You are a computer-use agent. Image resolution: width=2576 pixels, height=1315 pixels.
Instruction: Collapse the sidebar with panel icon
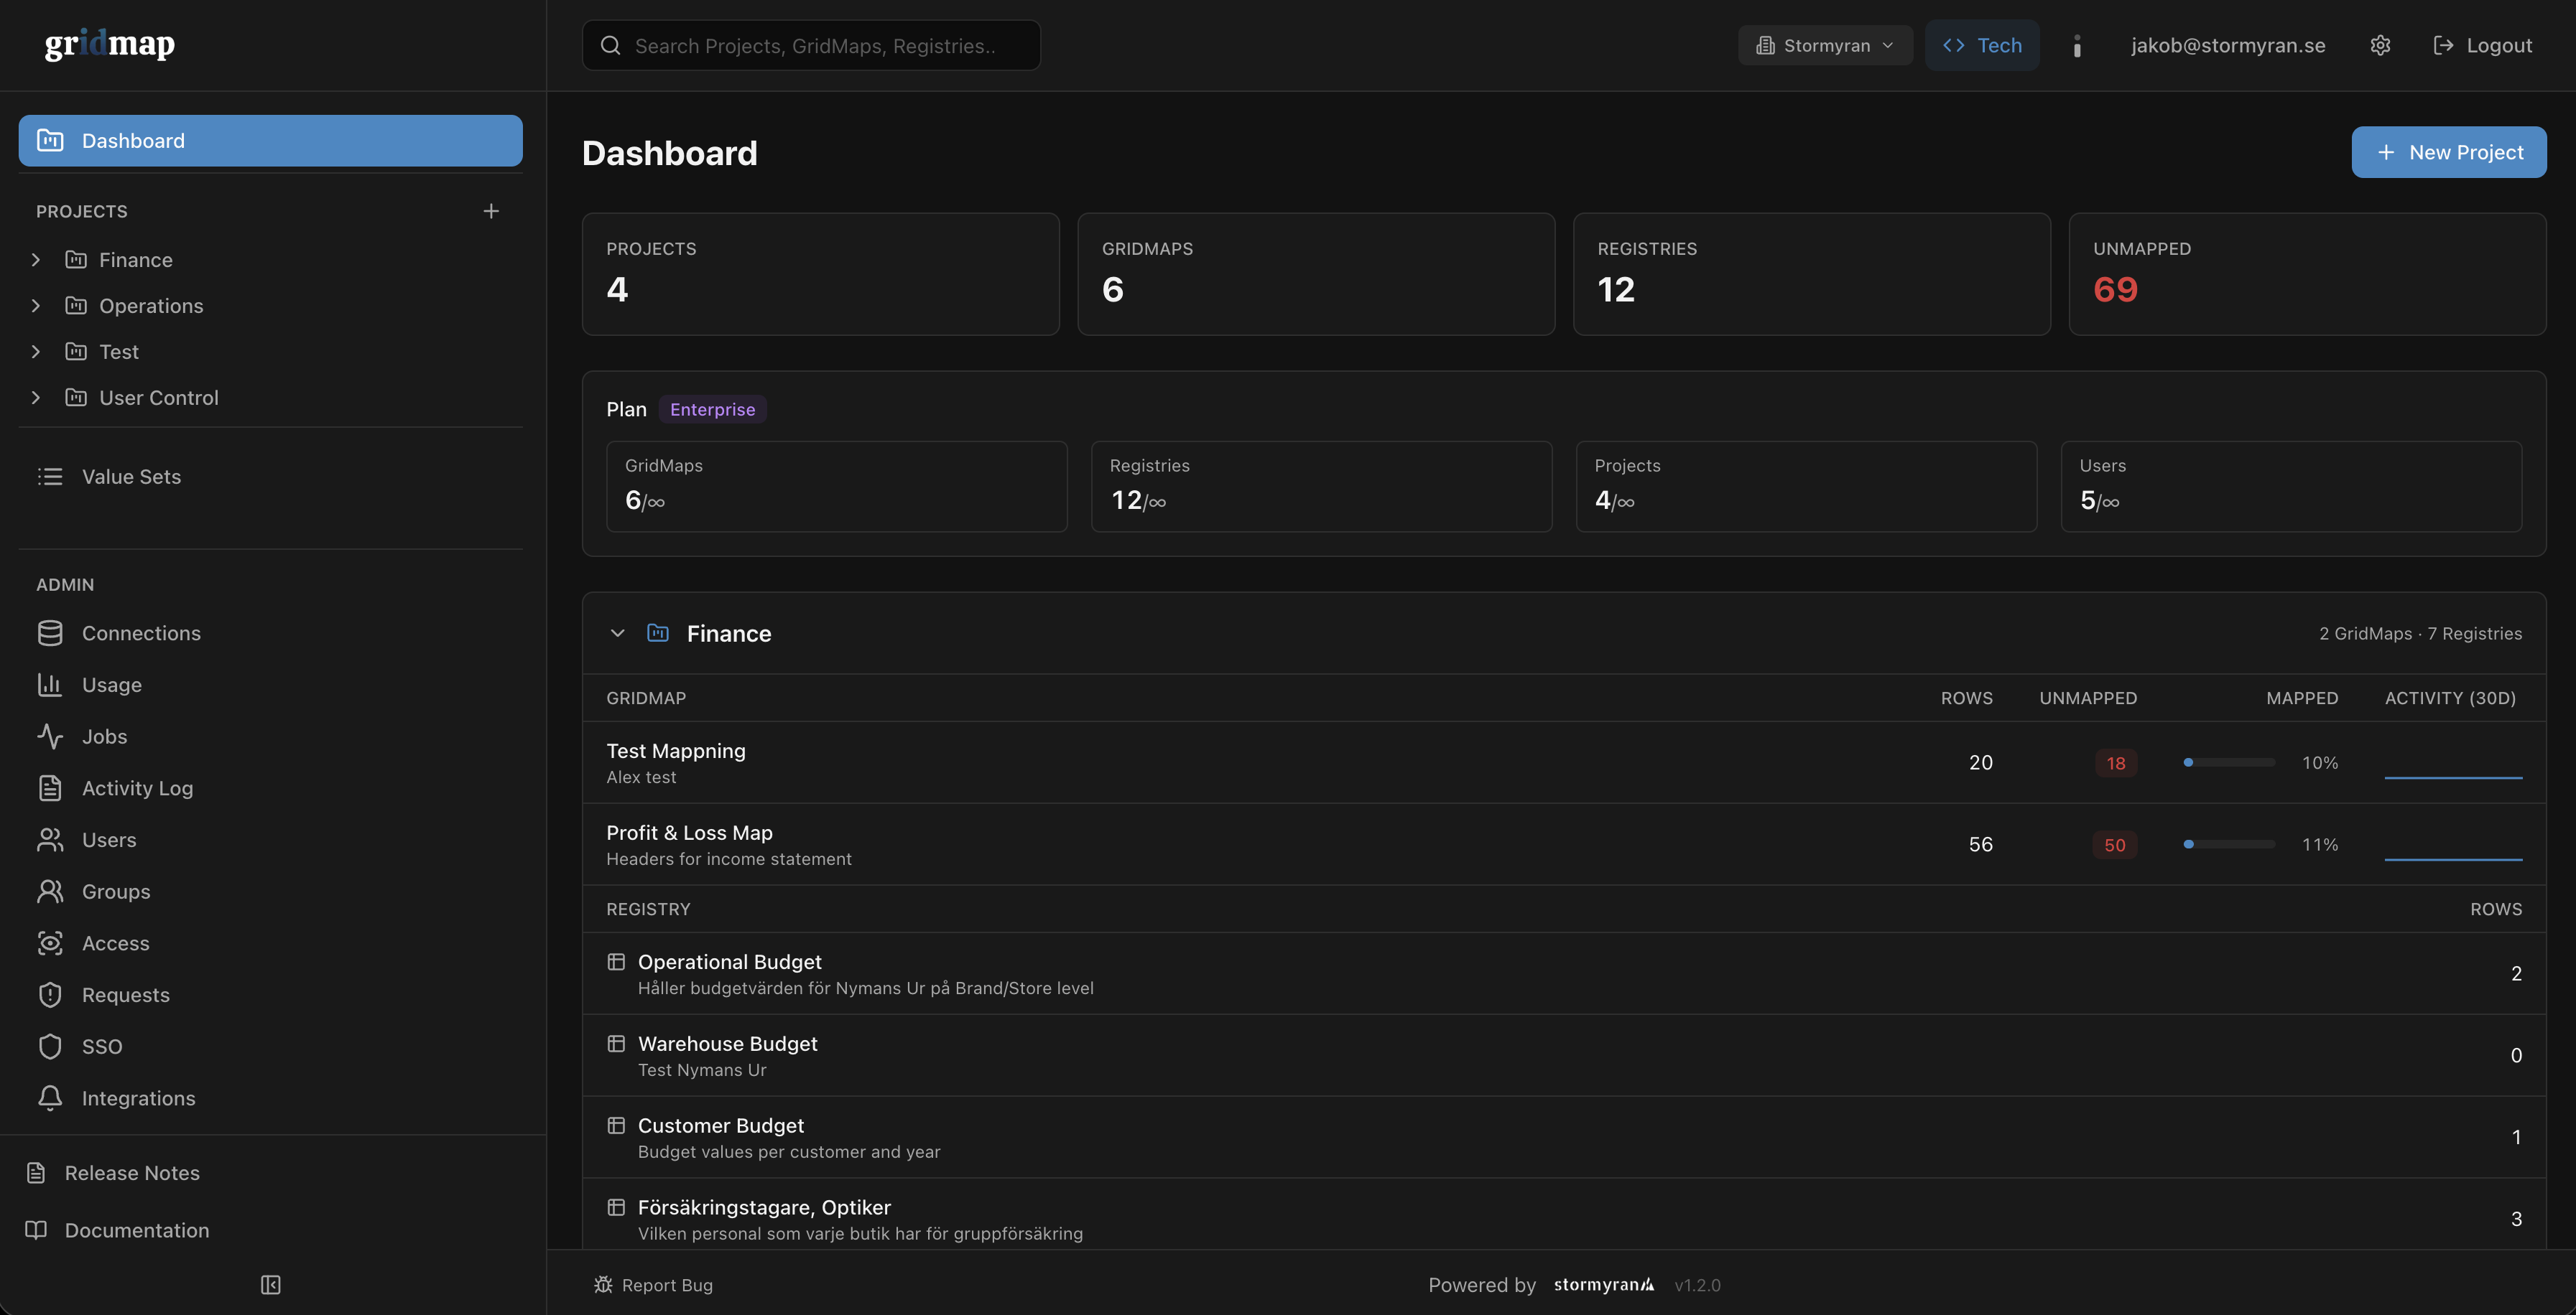[271, 1285]
